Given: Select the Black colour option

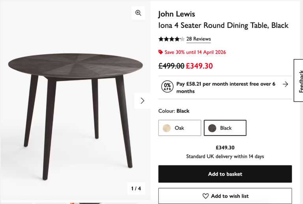Looking at the screenshot, I should coord(225,128).
